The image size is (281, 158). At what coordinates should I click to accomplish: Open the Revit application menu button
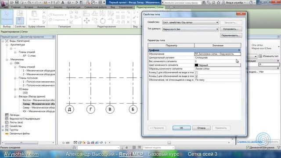click(x=4, y=4)
